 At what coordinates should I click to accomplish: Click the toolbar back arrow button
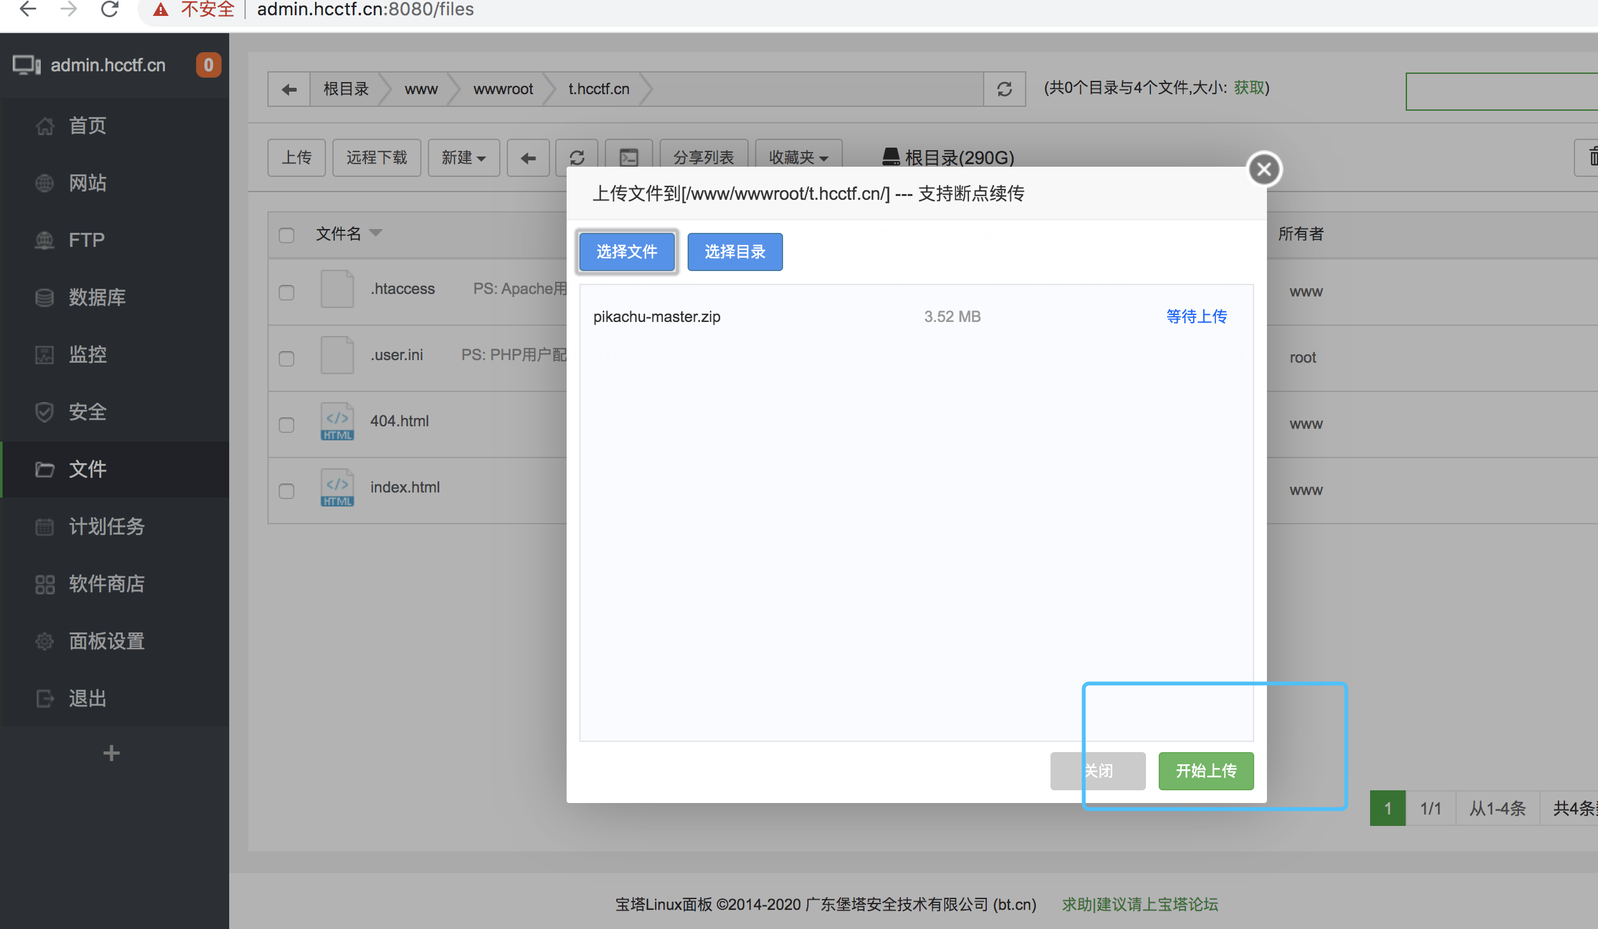[x=528, y=157]
